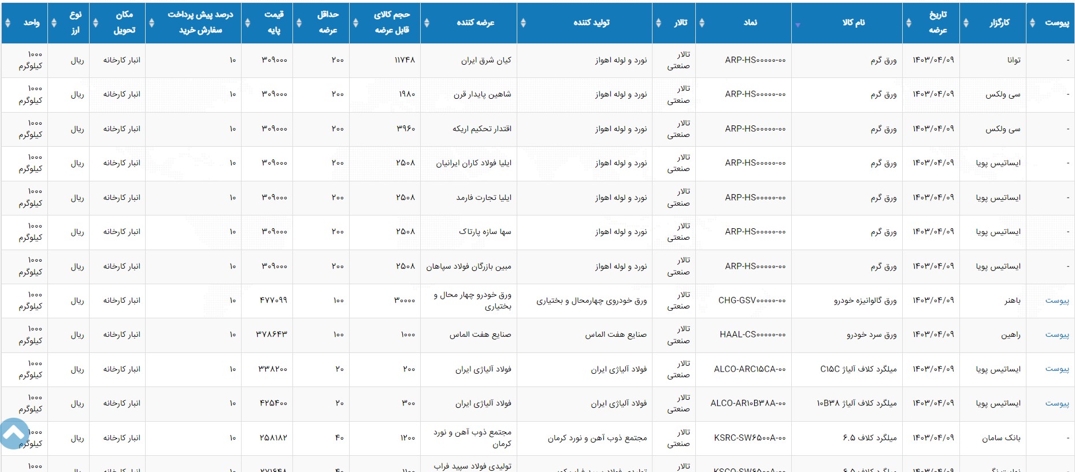The height and width of the screenshot is (472, 1075).
Task: Click sort arrows beside تولید کننده header
Action: 523,23
